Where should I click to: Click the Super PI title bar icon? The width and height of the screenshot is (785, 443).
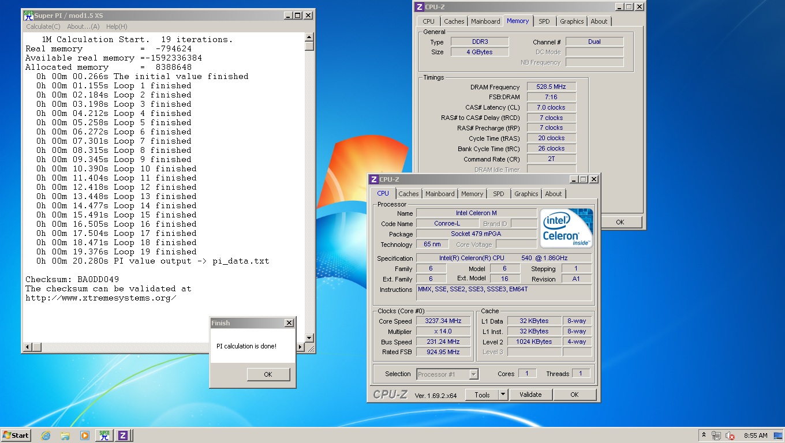coord(28,15)
